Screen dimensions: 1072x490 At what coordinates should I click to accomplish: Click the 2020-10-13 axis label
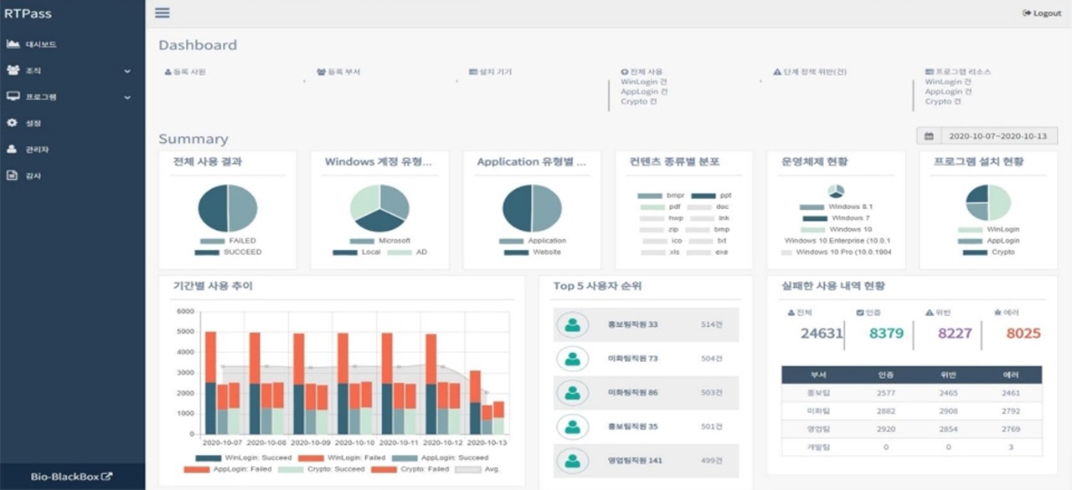coord(487,442)
